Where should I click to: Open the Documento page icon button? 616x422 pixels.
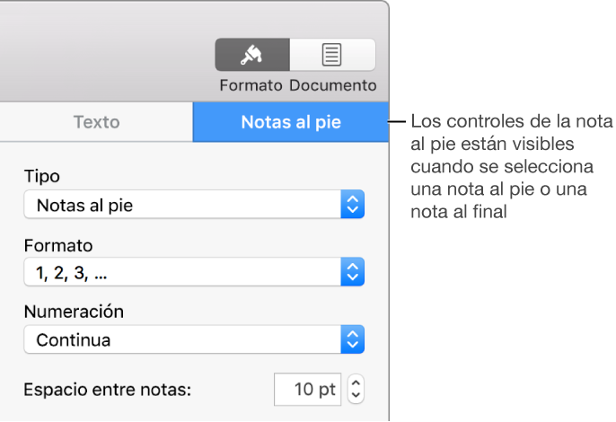point(332,55)
